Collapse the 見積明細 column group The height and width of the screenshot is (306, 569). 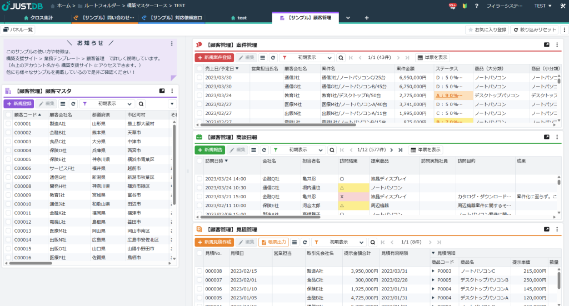tap(433, 253)
